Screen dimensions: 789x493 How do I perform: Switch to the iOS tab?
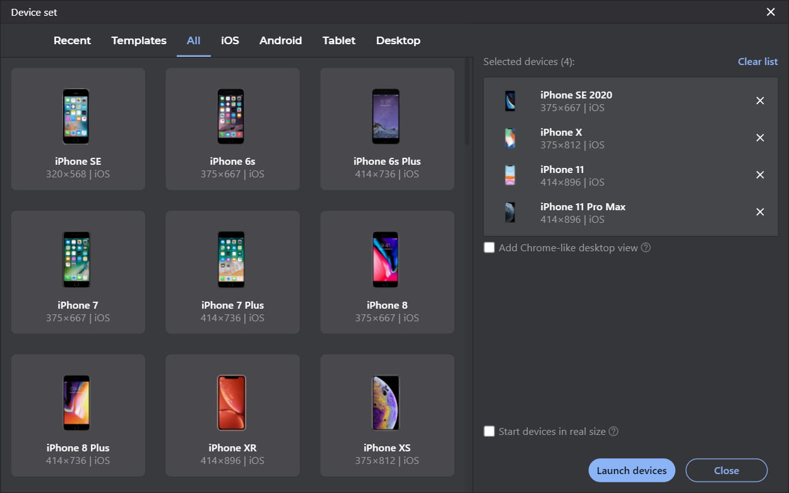[230, 40]
